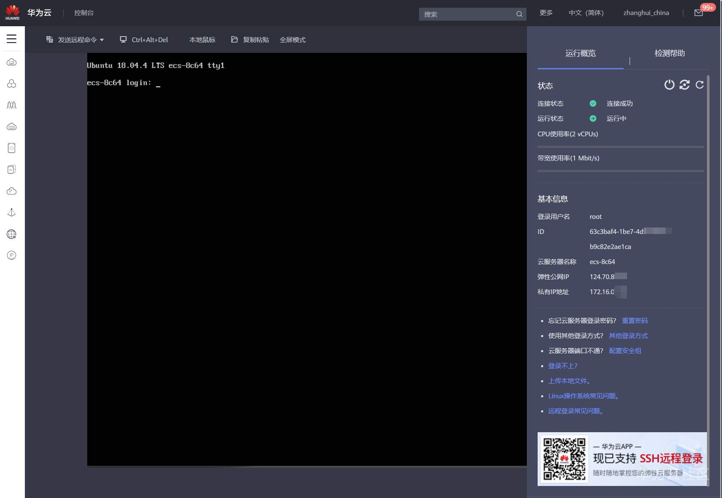The image size is (722, 498).
Task: Open the stacked disk backup icon in sidebar
Action: point(12,169)
